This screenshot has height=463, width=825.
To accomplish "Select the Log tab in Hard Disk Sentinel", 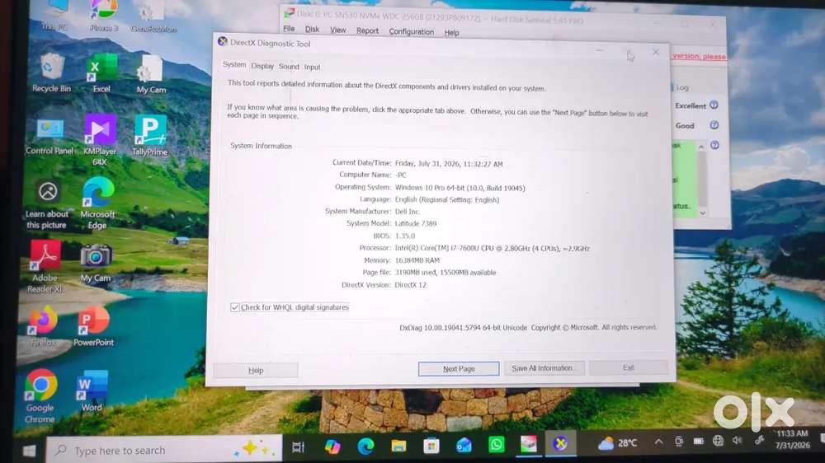I will (x=682, y=88).
